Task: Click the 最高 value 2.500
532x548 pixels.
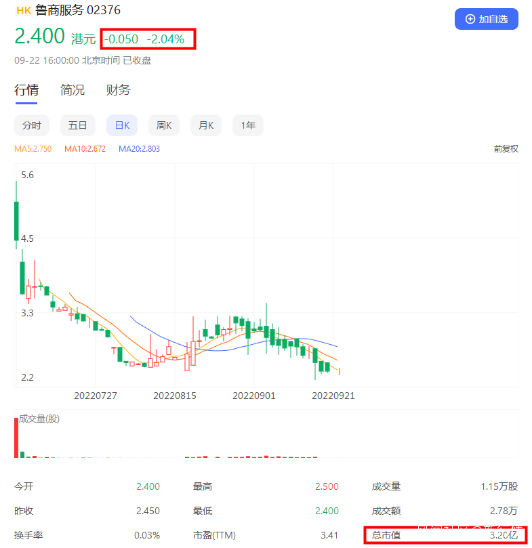Action: tap(327, 486)
